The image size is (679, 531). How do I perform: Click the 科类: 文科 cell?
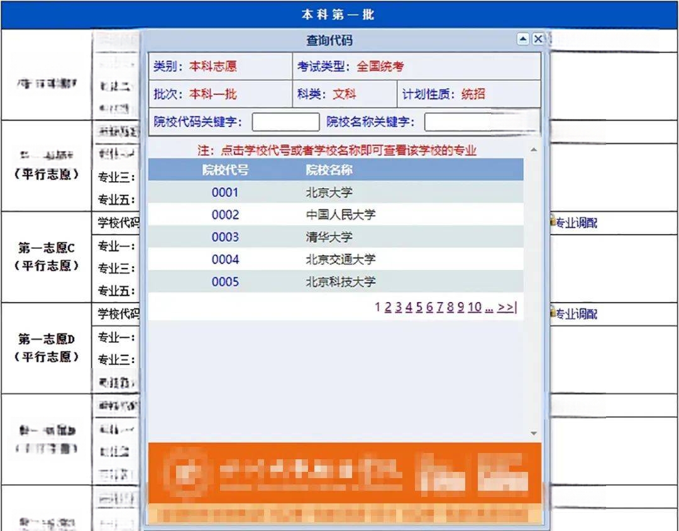pyautogui.click(x=345, y=94)
